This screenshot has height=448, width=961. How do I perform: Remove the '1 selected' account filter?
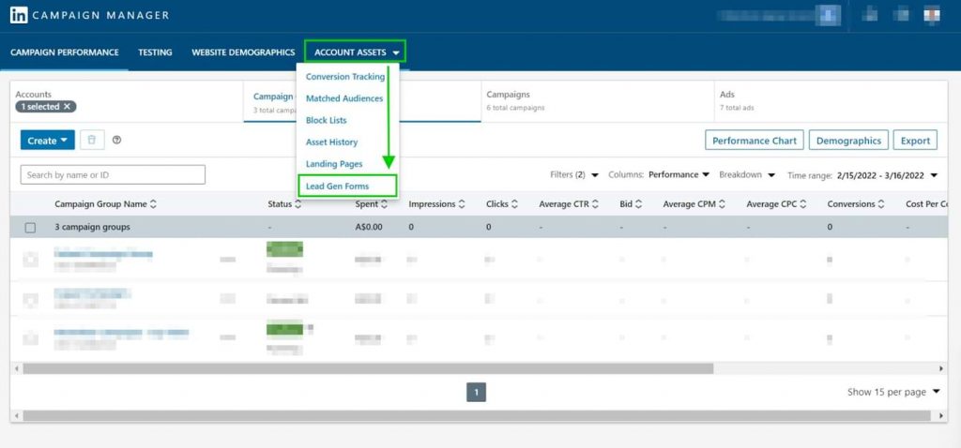pos(67,107)
